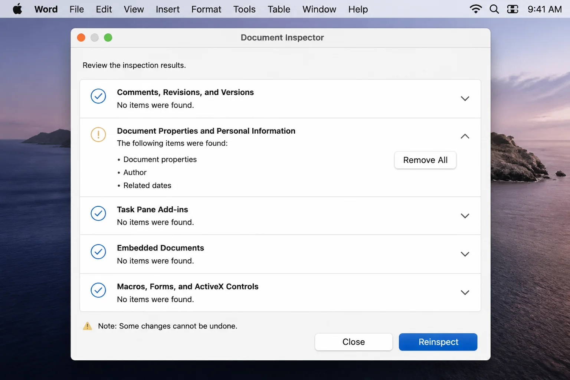Click the Reinspect button

pyautogui.click(x=438, y=342)
